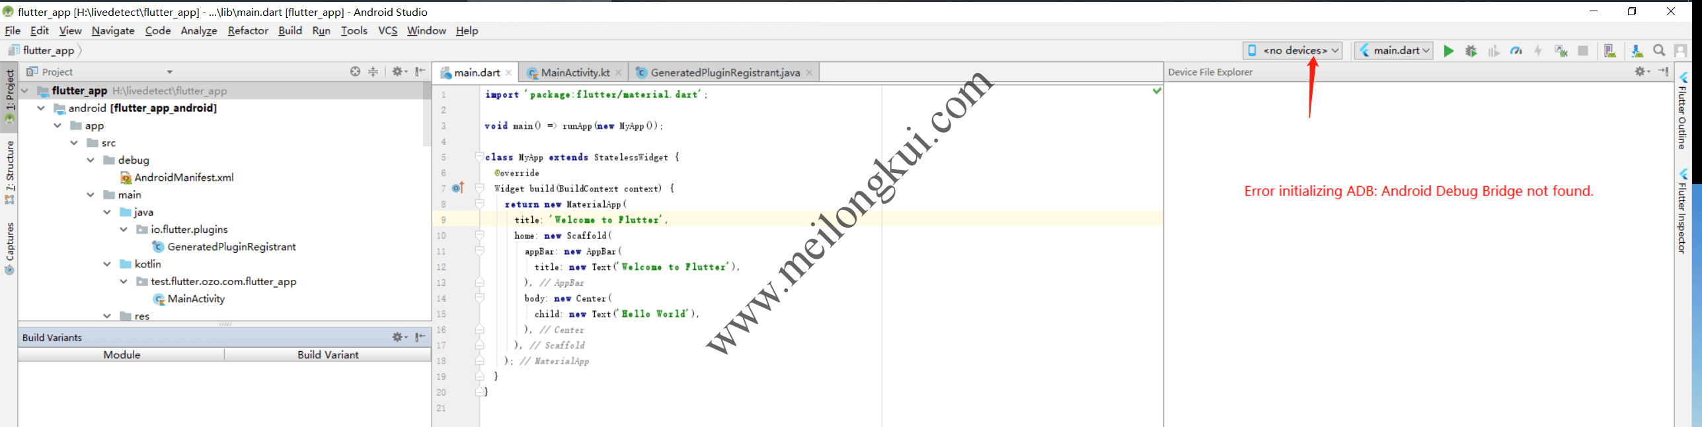Open the Profile speedometer icon

pos(1516,51)
